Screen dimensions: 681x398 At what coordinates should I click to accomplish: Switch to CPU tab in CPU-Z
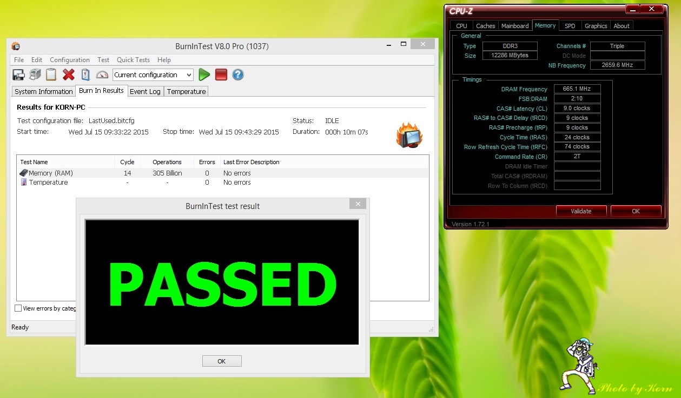(461, 25)
